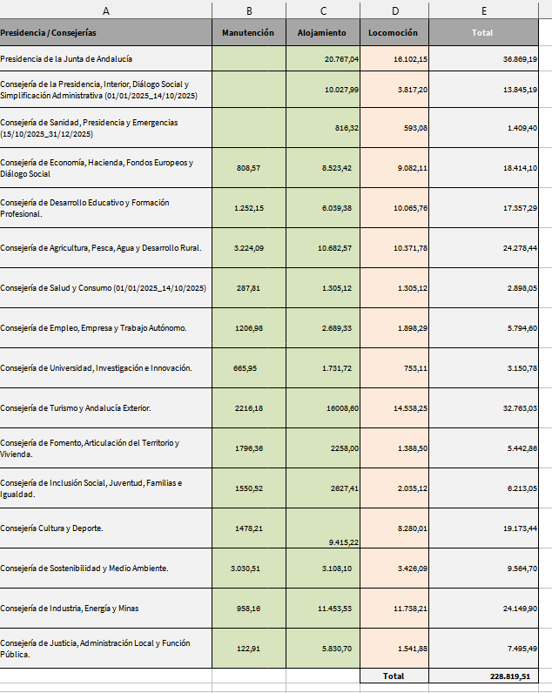Select Manutención value 1206,98
The height and width of the screenshot is (693, 552).
coord(249,328)
